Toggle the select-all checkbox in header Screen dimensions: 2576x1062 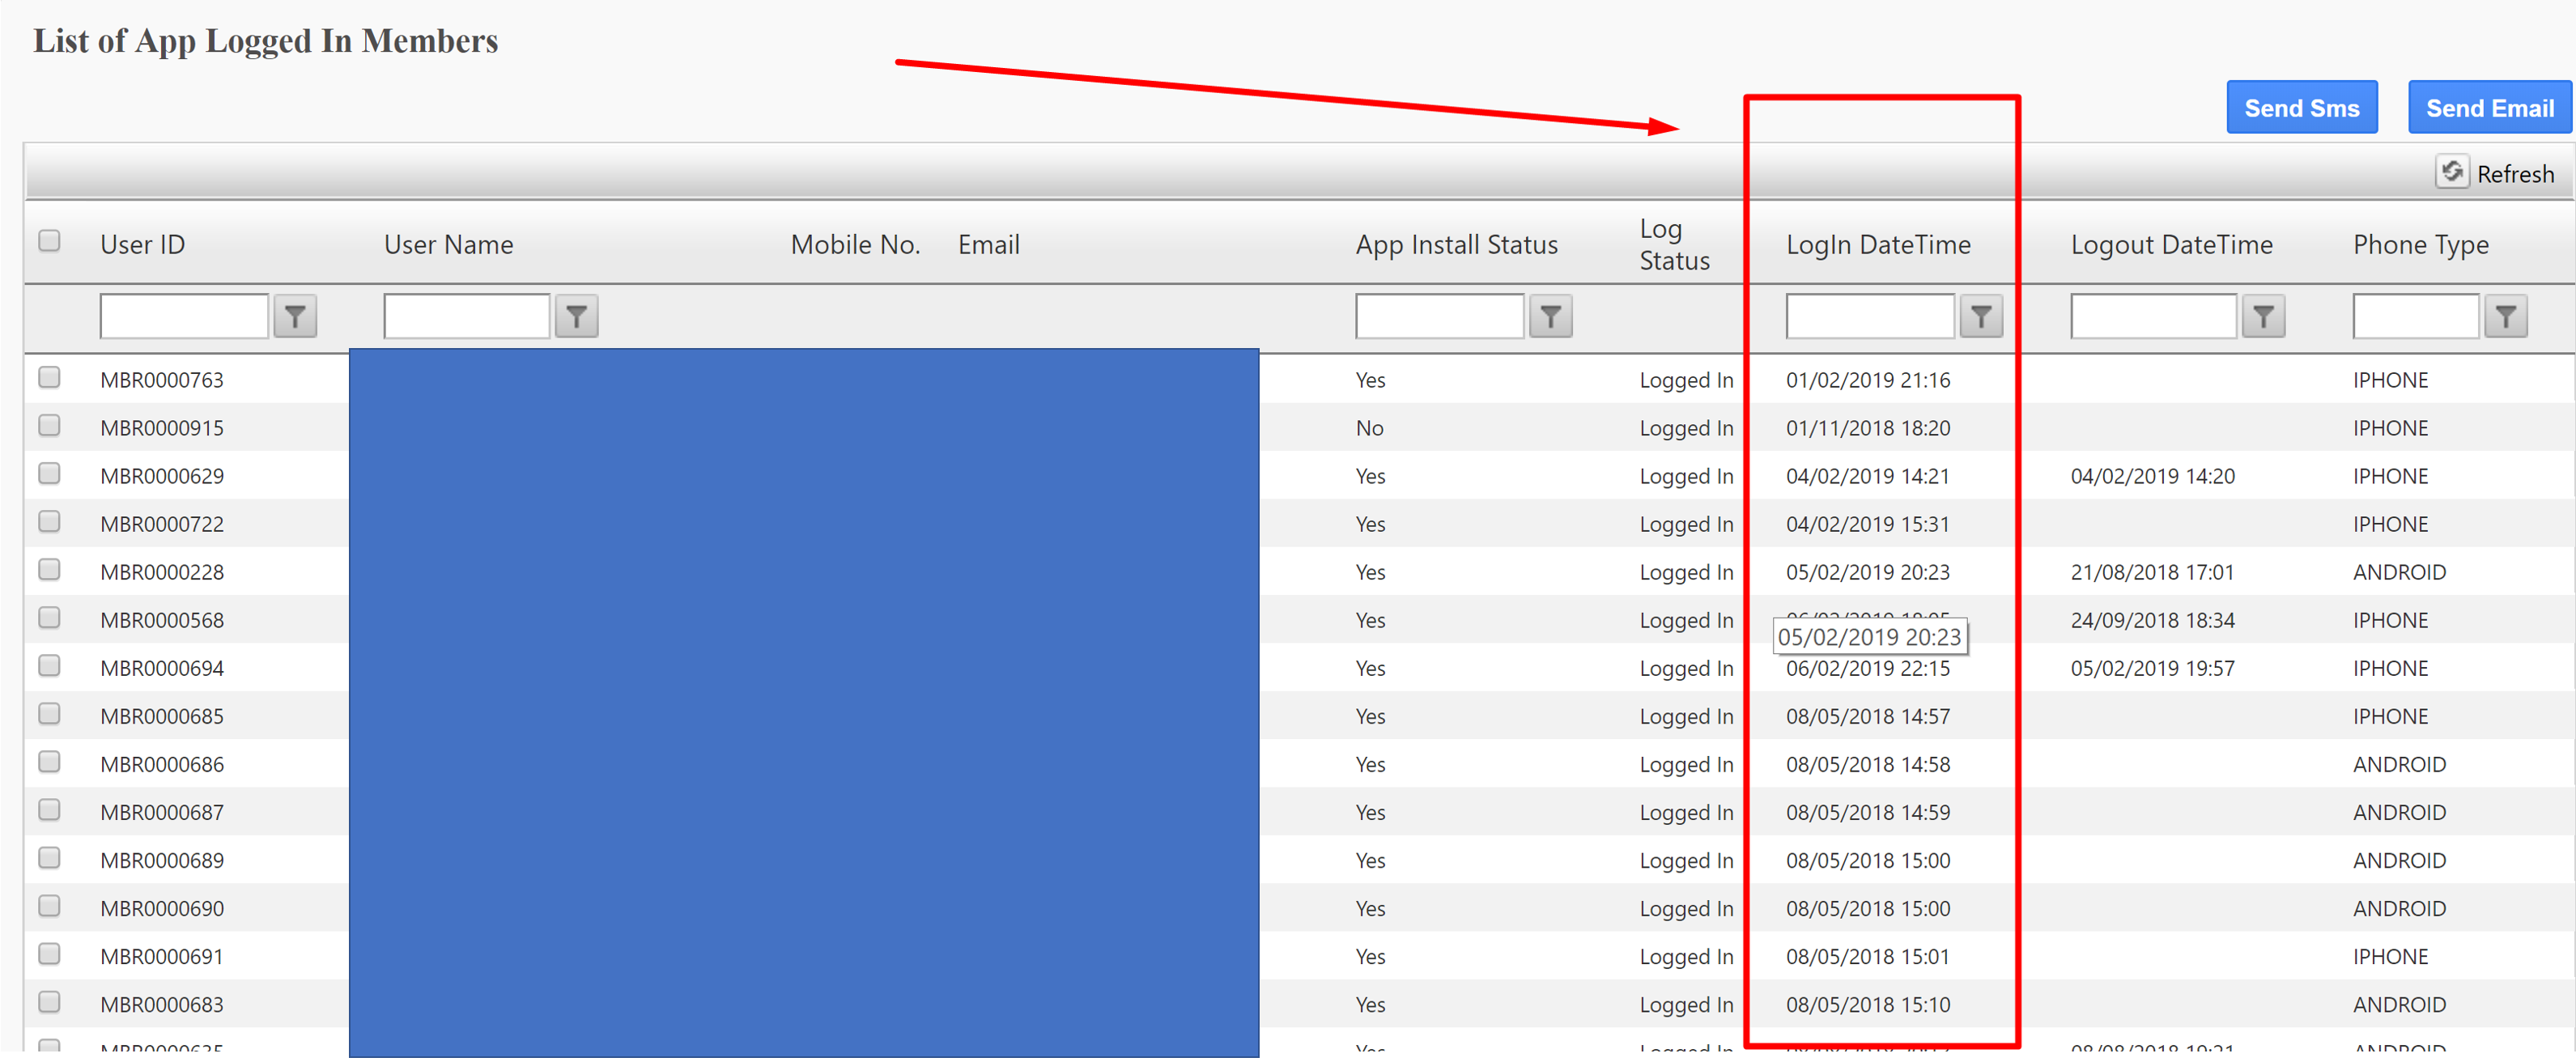pyautogui.click(x=49, y=241)
